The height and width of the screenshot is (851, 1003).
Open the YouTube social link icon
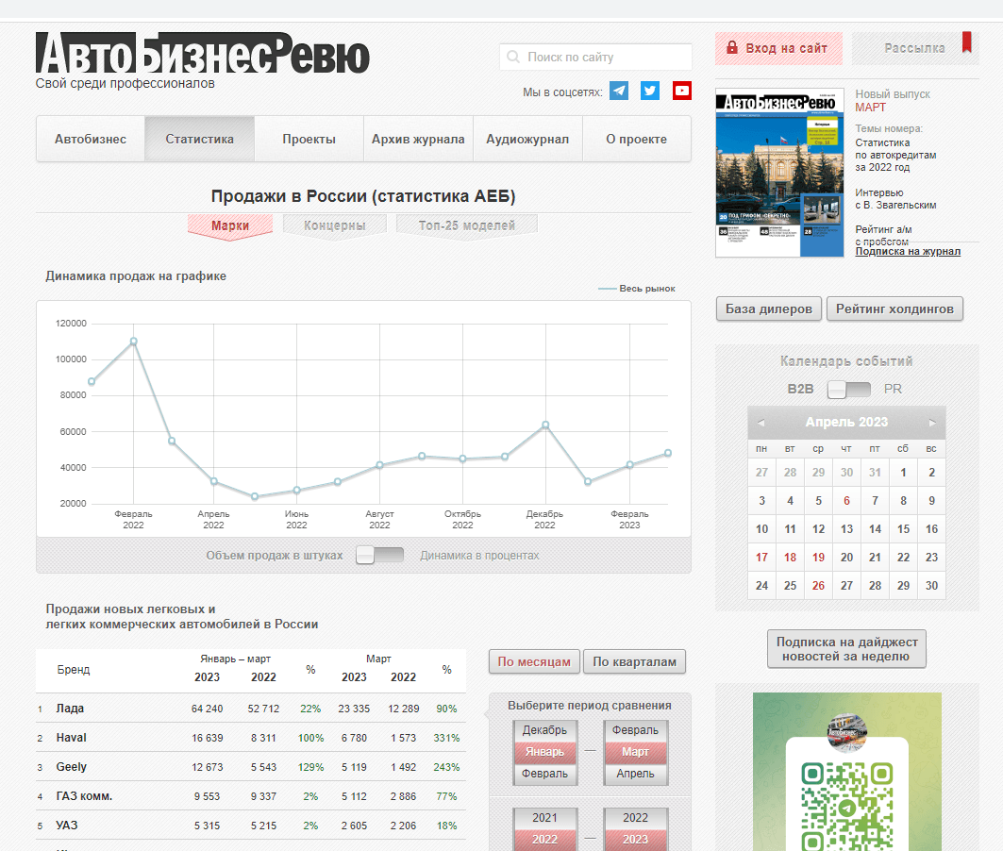682,91
